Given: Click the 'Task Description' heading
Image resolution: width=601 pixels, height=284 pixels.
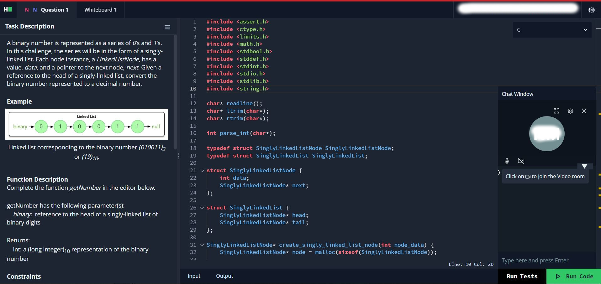Looking at the screenshot, I should pos(30,26).
